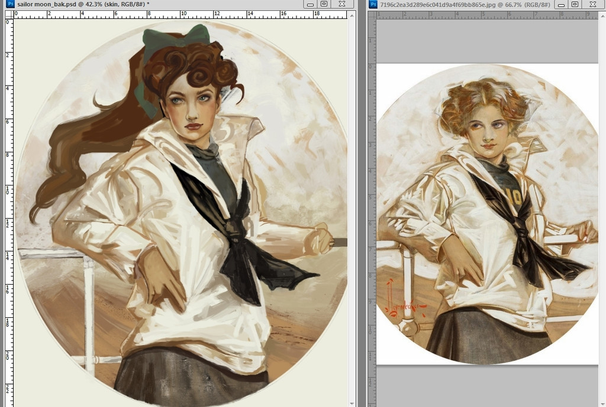
Task: Minimize the 7196c2ea jpg reference window
Action: [561, 4]
